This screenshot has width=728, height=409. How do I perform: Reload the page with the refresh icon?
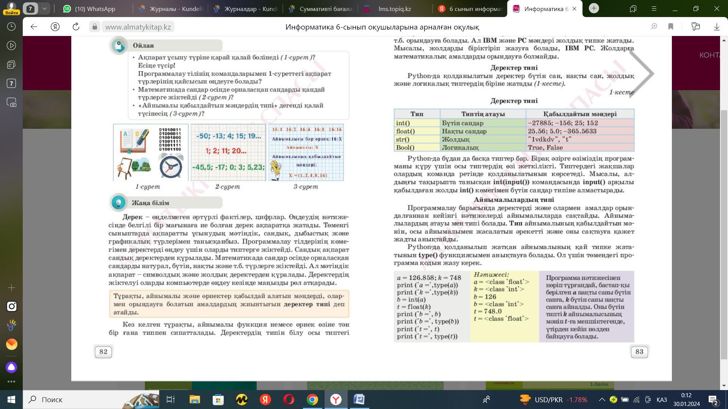click(x=76, y=27)
